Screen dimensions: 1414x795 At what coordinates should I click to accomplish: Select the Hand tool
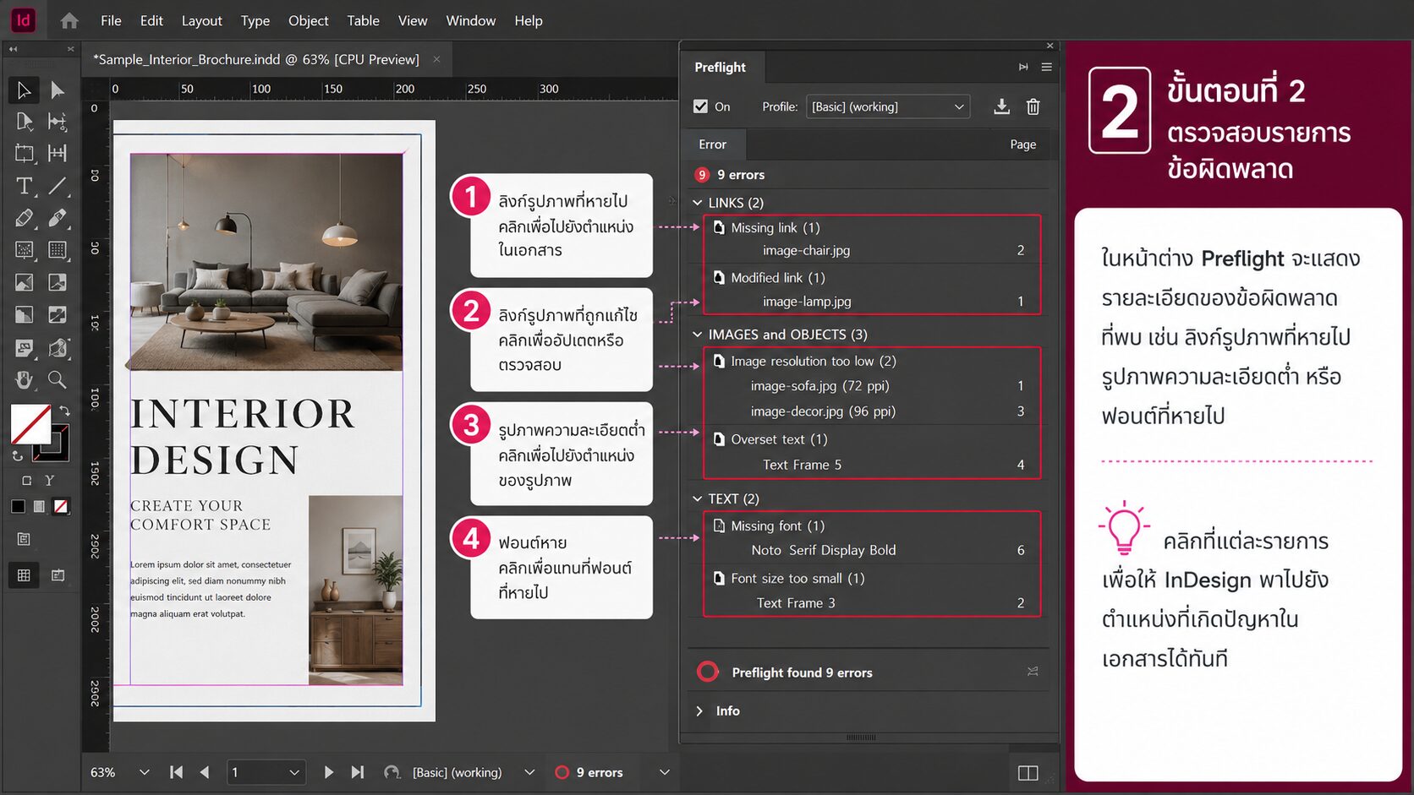tap(24, 379)
